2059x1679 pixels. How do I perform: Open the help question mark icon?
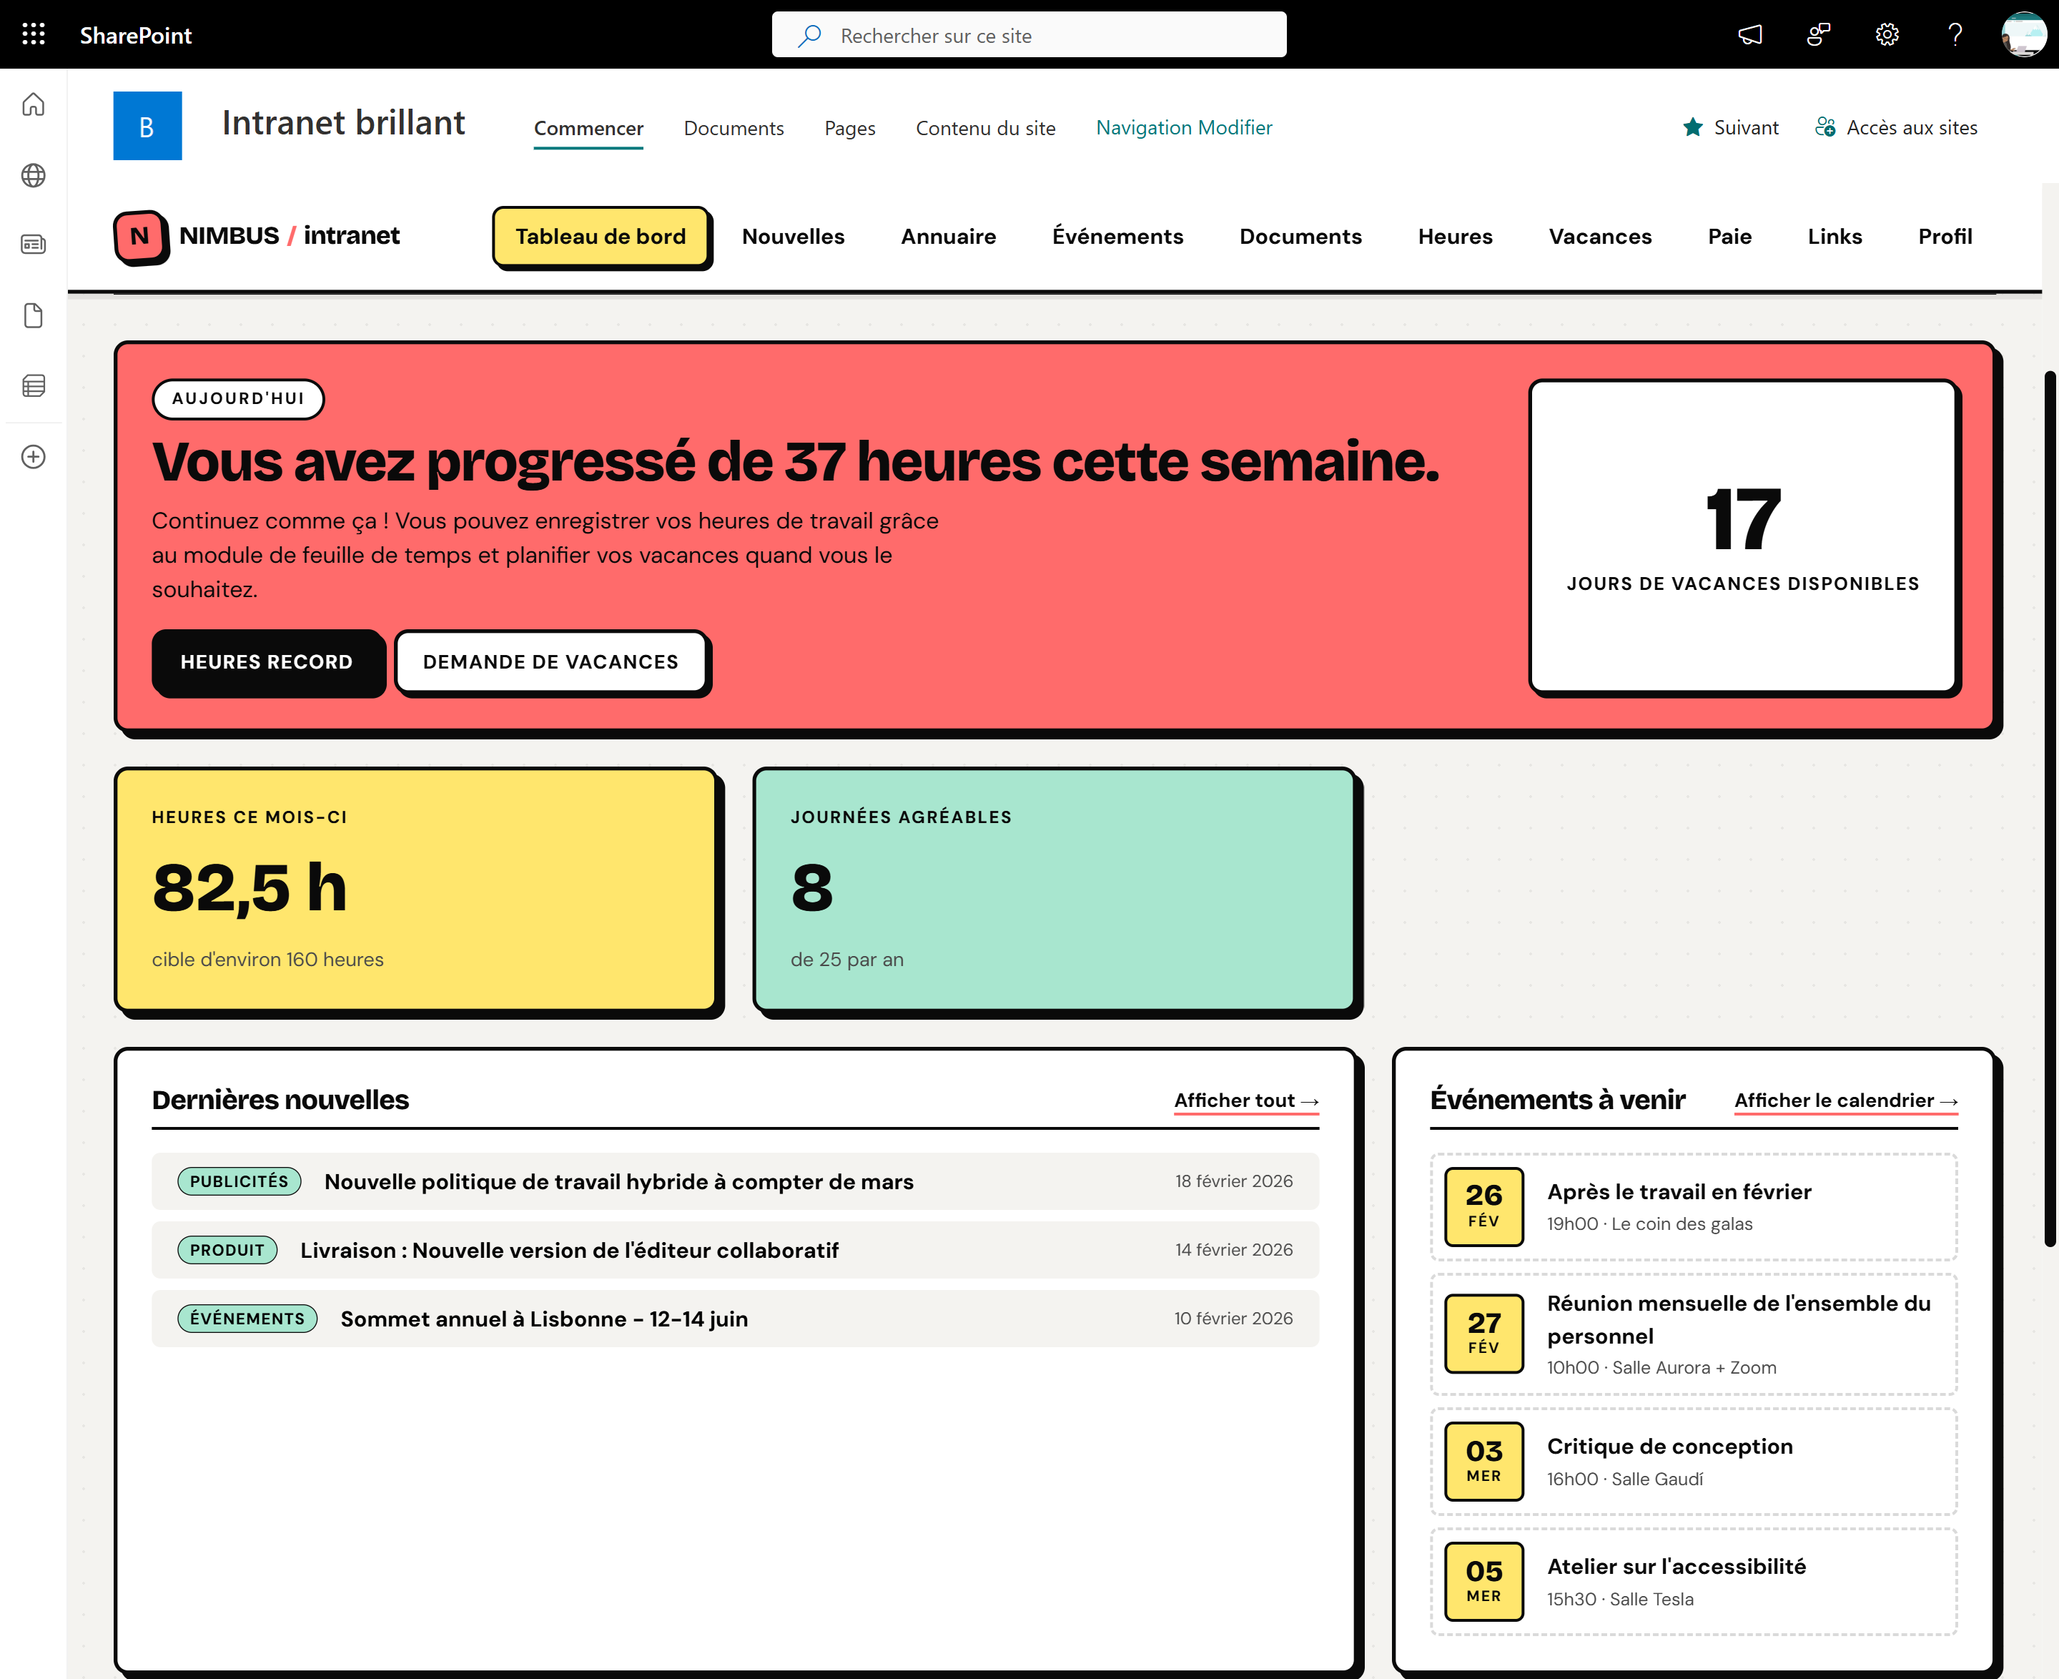(1955, 35)
